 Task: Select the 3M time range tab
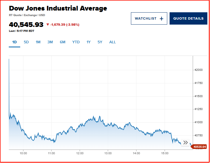tap(50, 42)
